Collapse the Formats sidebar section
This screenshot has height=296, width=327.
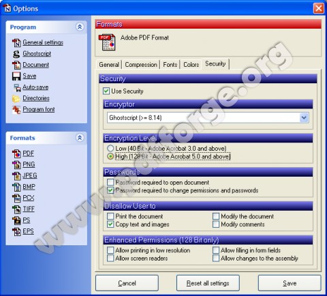pos(80,138)
